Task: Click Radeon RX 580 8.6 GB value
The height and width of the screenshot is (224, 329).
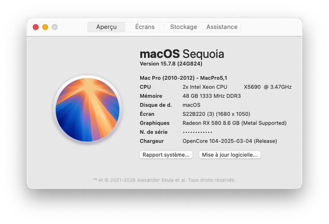Action: click(234, 123)
